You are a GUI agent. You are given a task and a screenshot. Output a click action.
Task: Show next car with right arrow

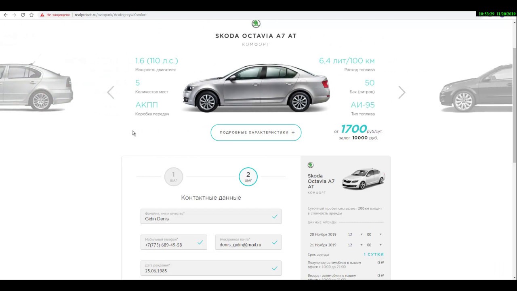(401, 93)
